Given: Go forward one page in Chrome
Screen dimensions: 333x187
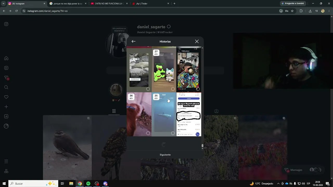Looking at the screenshot, I should (x=10, y=11).
